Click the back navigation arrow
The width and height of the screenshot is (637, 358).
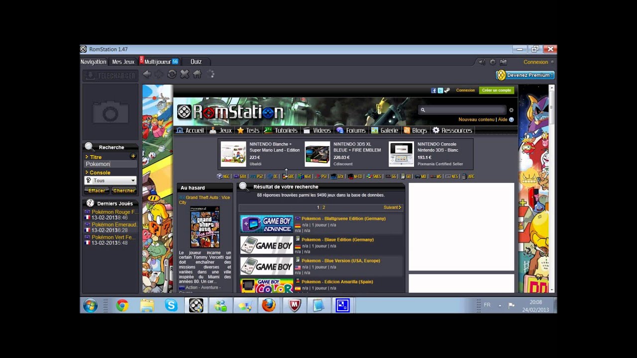pos(147,74)
